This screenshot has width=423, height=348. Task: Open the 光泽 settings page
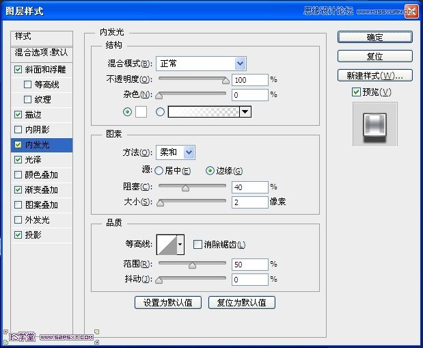click(33, 159)
